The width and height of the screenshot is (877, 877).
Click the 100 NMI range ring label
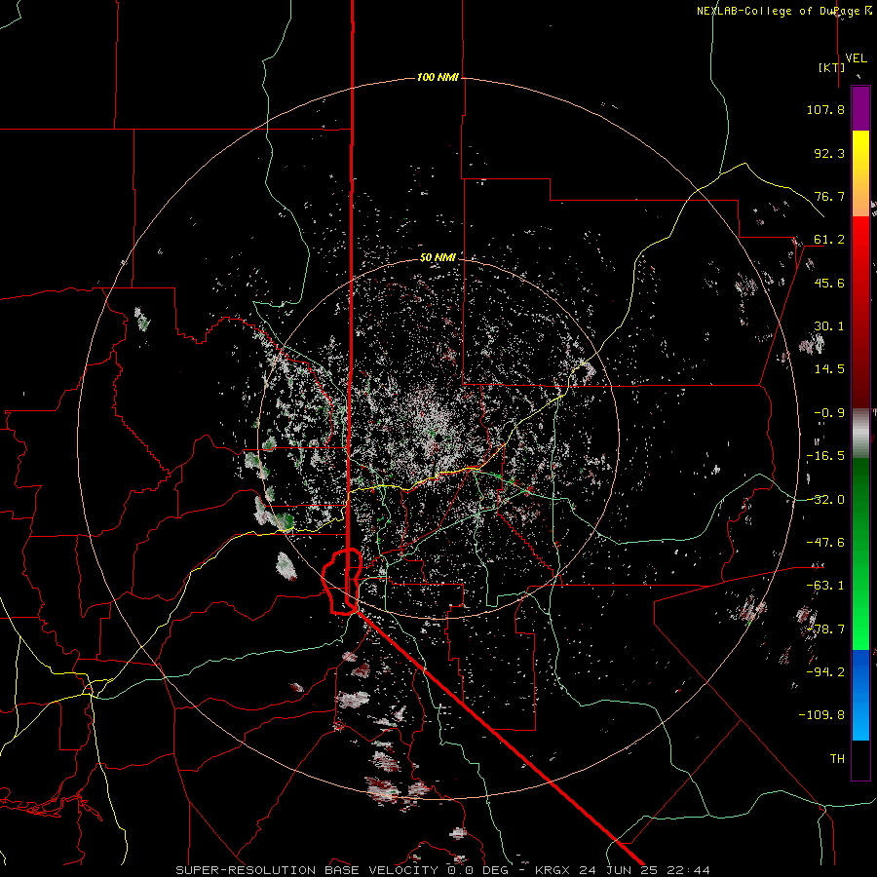[x=438, y=77]
